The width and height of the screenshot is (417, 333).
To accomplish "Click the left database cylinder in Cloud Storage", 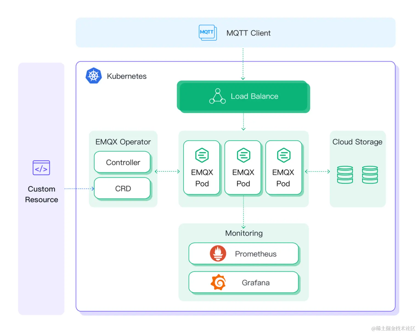I will click(x=345, y=174).
